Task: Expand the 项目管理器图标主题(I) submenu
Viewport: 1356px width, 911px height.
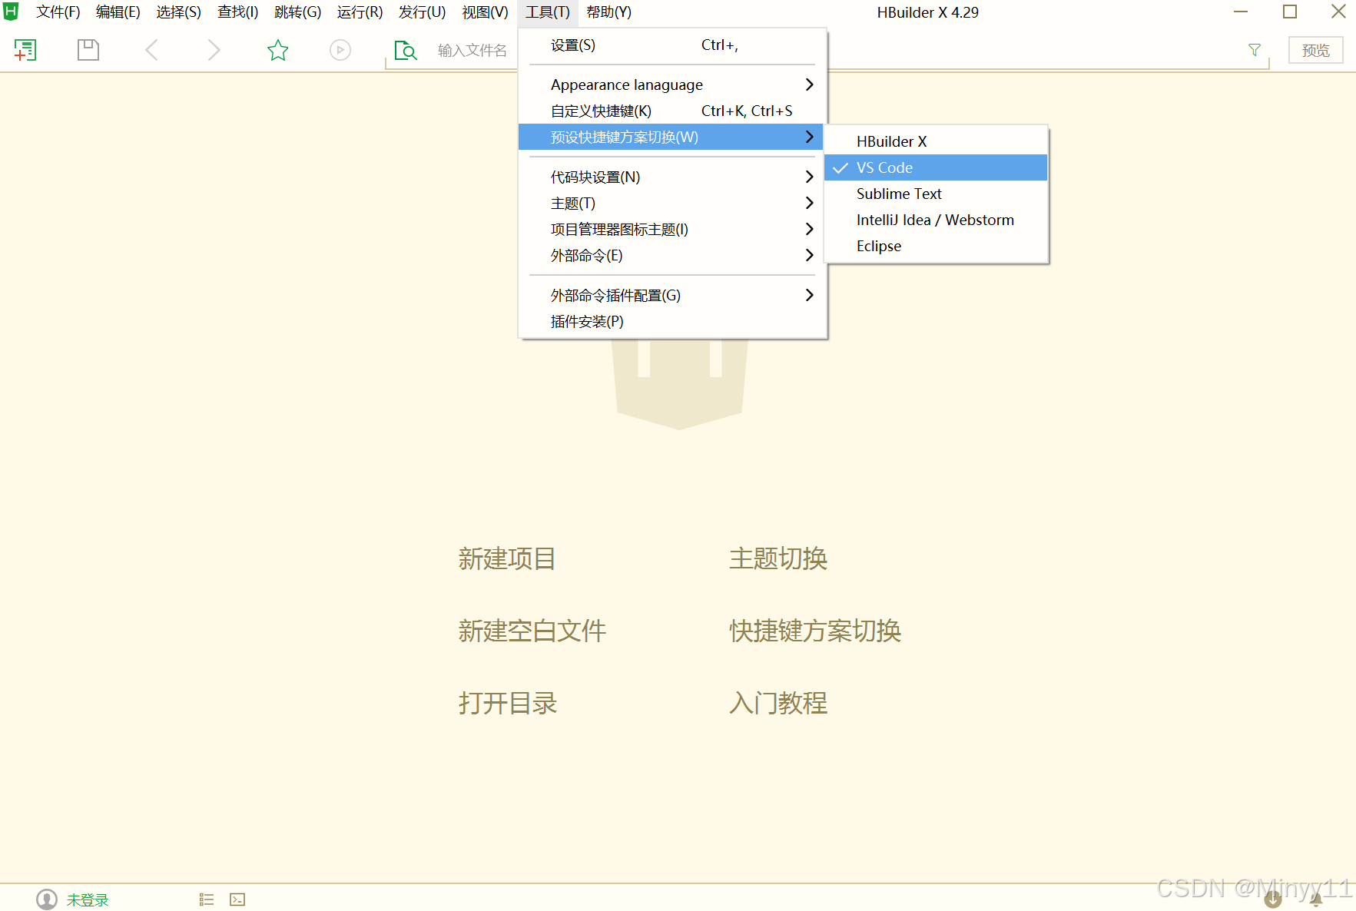Action: point(671,229)
